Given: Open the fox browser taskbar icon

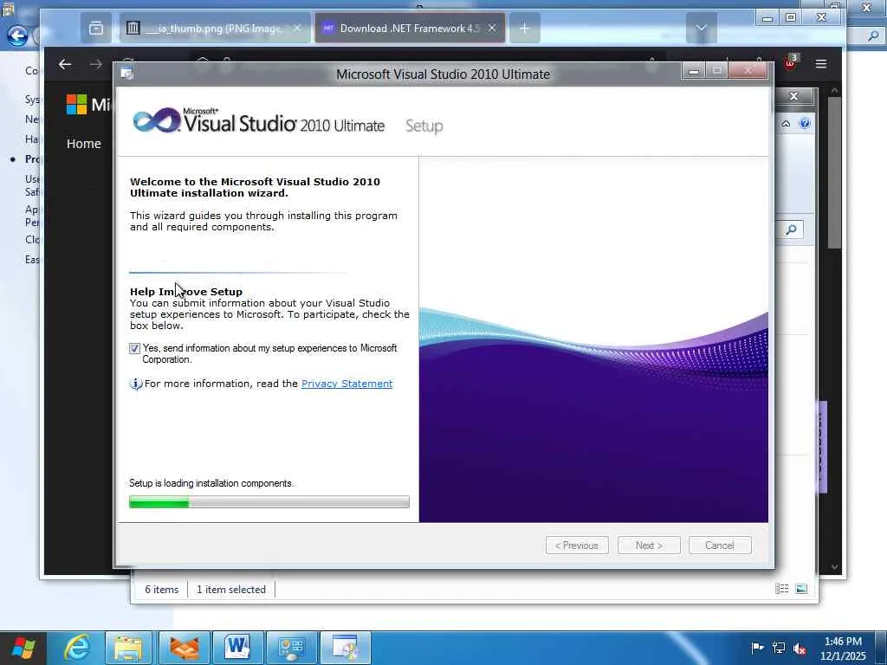Looking at the screenshot, I should click(x=185, y=648).
